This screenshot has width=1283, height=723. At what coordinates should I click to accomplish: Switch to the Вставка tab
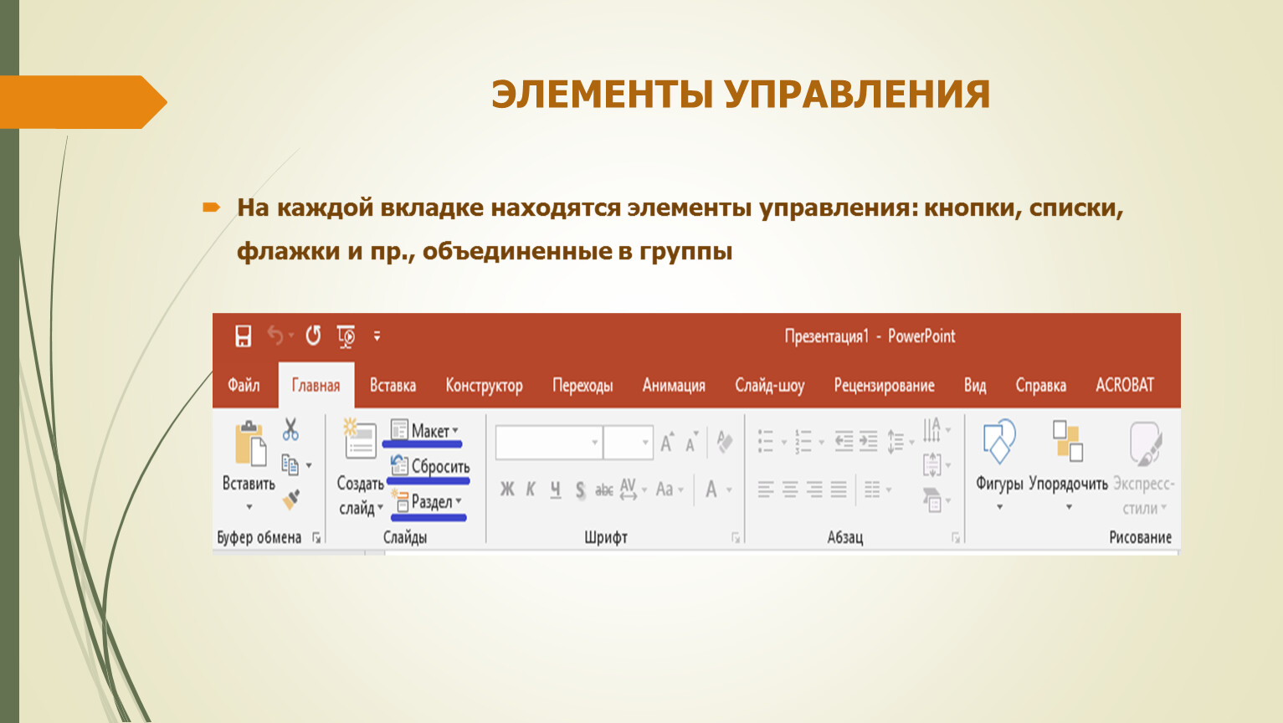point(393,385)
